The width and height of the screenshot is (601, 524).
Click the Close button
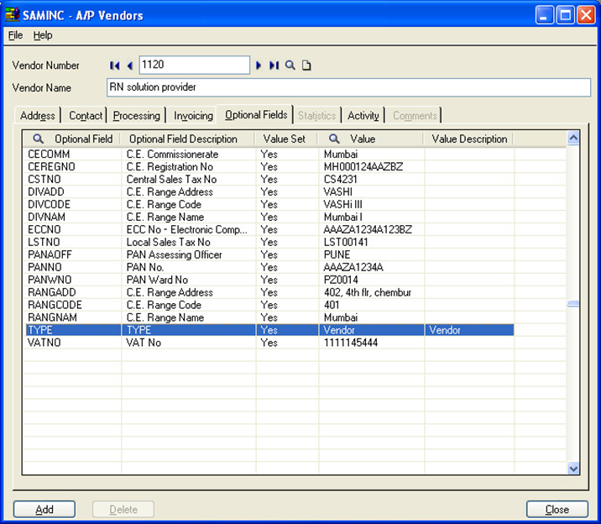coord(557,510)
